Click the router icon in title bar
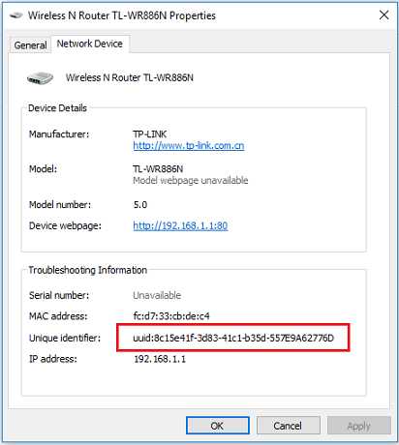This screenshot has height=445, width=399. 15,15
